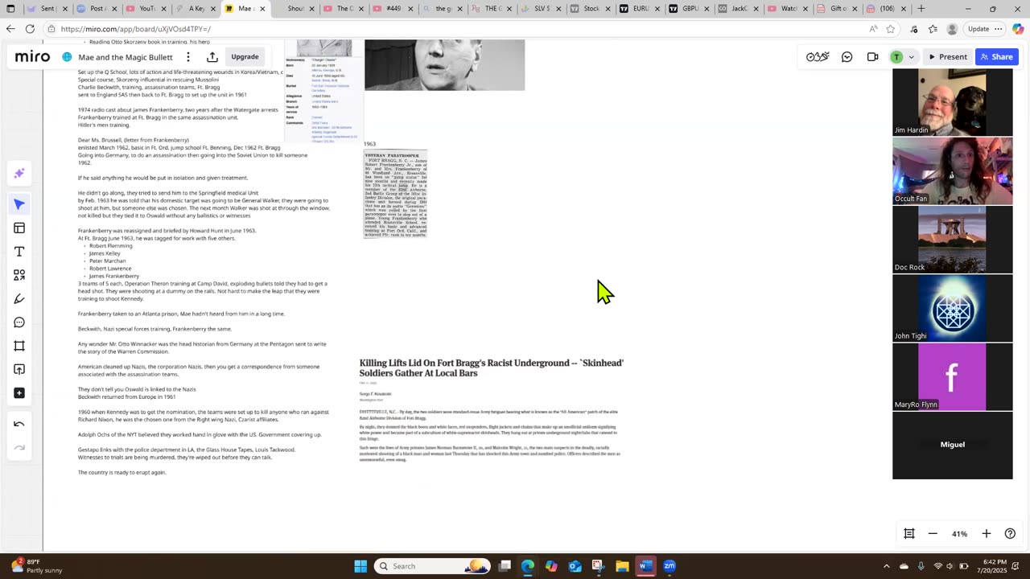Screen dimensions: 1030x579
Task: Open the comments panel icon in header
Action: pyautogui.click(x=847, y=57)
